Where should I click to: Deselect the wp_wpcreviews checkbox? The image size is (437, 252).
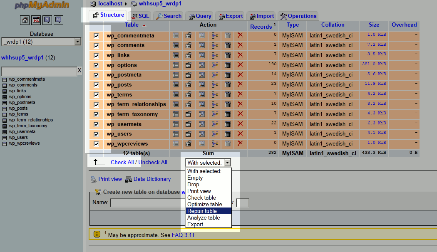click(96, 144)
